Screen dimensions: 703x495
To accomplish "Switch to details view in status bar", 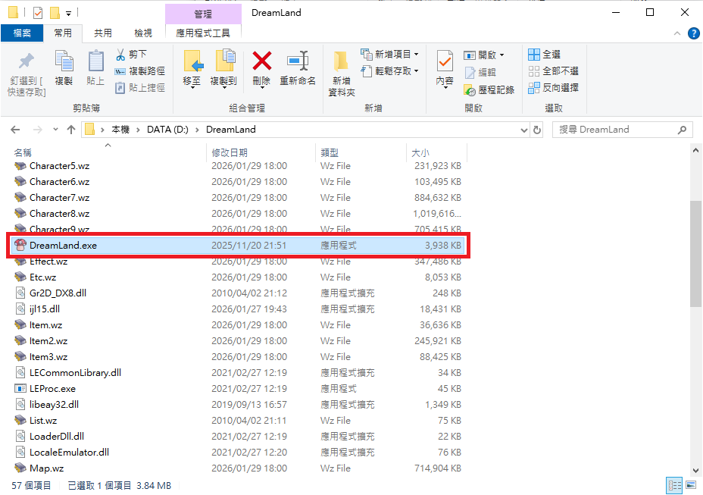I will pyautogui.click(x=673, y=485).
